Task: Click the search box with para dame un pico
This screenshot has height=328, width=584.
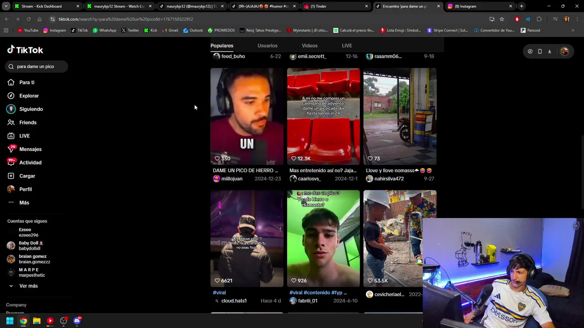Action: pyautogui.click(x=37, y=67)
